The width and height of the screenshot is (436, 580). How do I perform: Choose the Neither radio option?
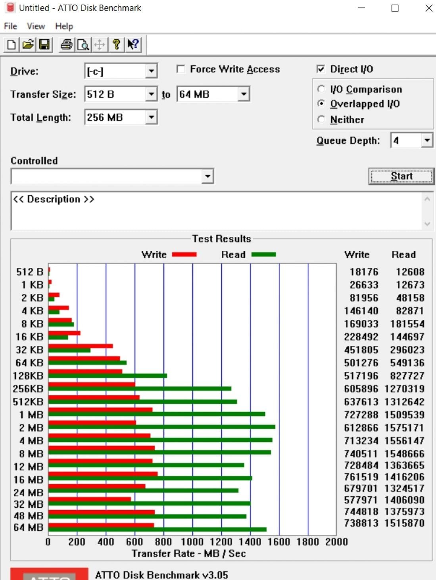[x=321, y=119]
